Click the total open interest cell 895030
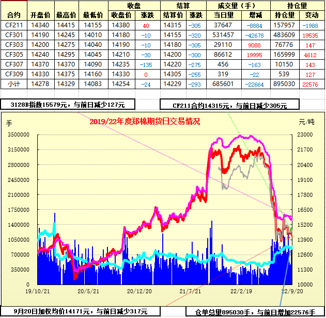Image resolution: width=326 pixels, height=318 pixels. click(284, 84)
